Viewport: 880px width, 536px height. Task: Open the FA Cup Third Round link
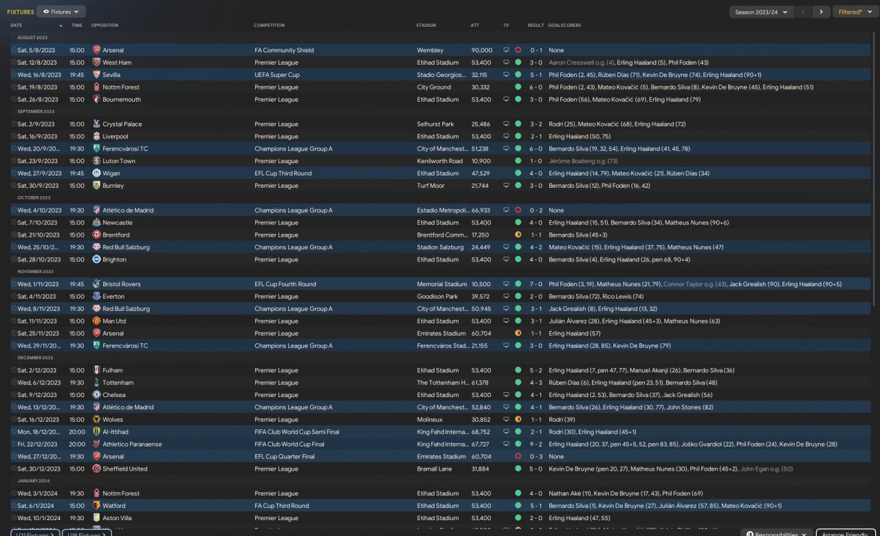(282, 506)
